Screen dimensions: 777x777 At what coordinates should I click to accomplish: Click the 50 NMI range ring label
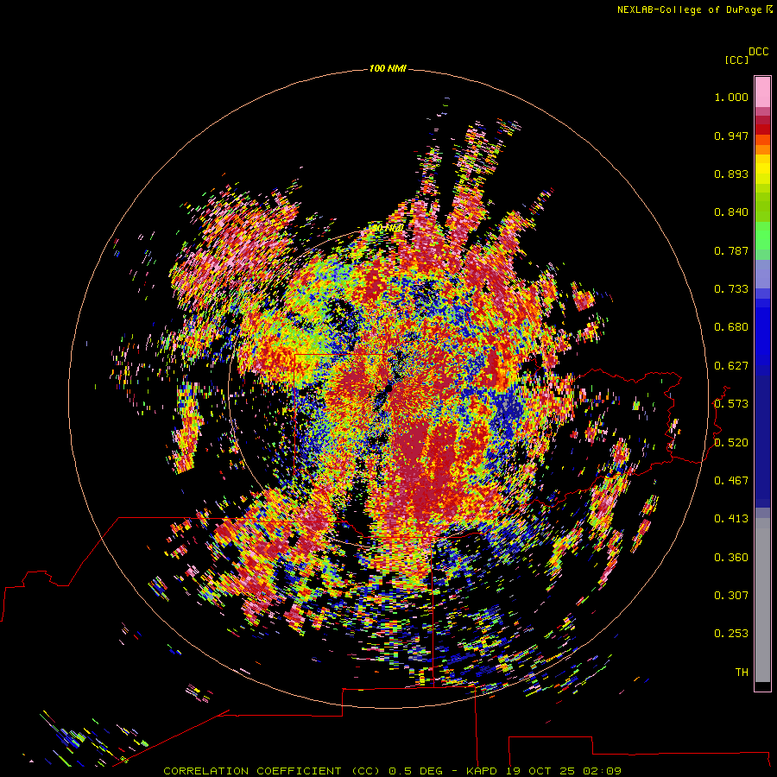click(x=387, y=229)
